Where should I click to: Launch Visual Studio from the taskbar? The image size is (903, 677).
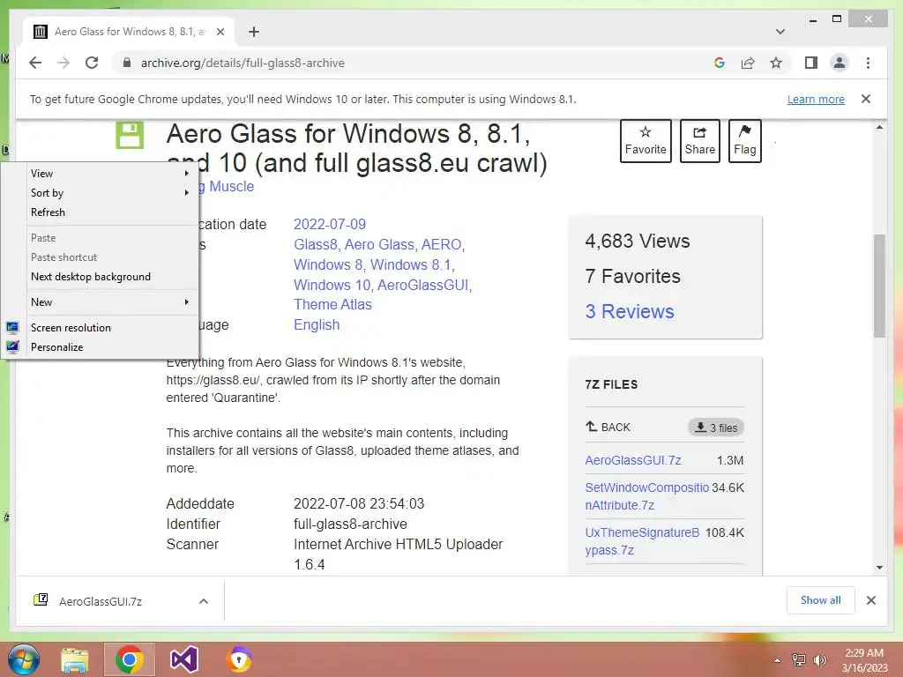[184, 659]
